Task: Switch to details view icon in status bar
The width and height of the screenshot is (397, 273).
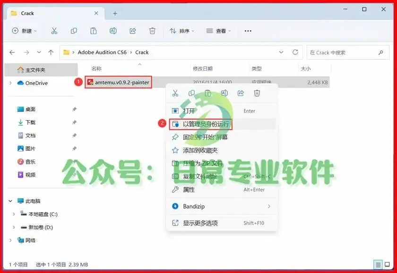Action: click(378, 265)
